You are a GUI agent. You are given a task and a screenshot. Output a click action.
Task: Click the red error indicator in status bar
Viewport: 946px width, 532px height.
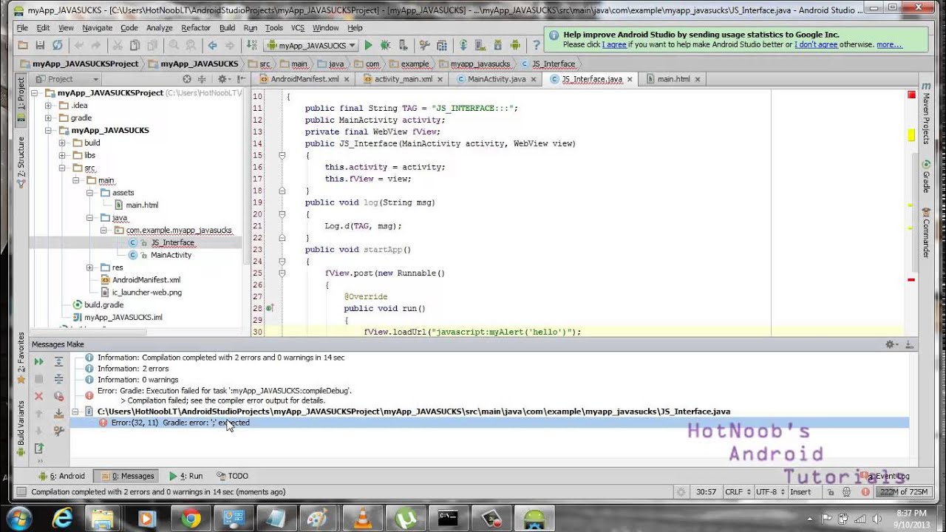[865, 492]
